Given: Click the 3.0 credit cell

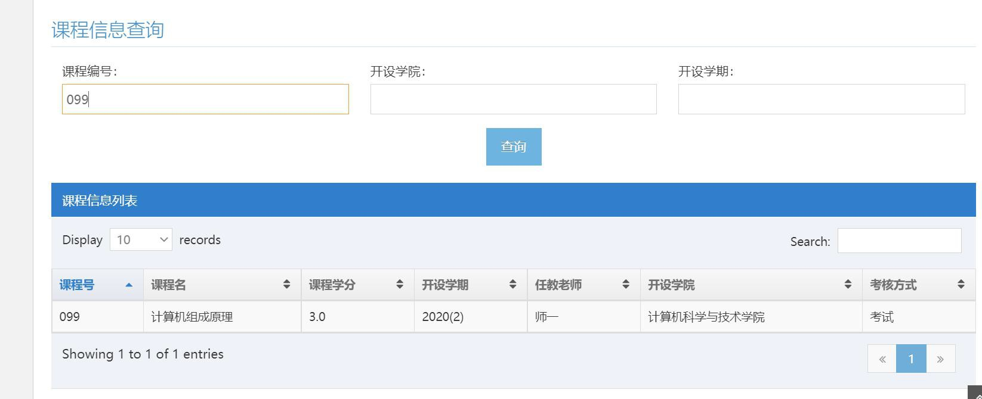Looking at the screenshot, I should pyautogui.click(x=357, y=317).
